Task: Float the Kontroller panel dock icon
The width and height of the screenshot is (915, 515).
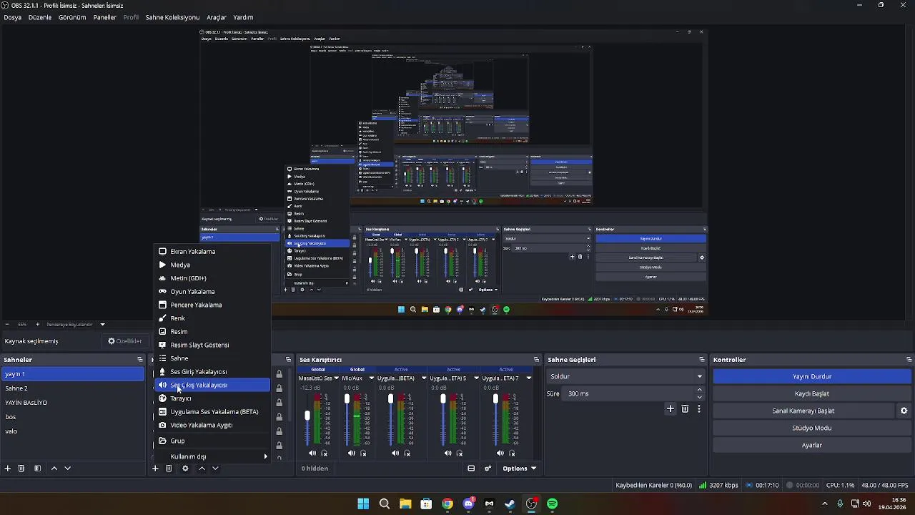Action: [909, 360]
